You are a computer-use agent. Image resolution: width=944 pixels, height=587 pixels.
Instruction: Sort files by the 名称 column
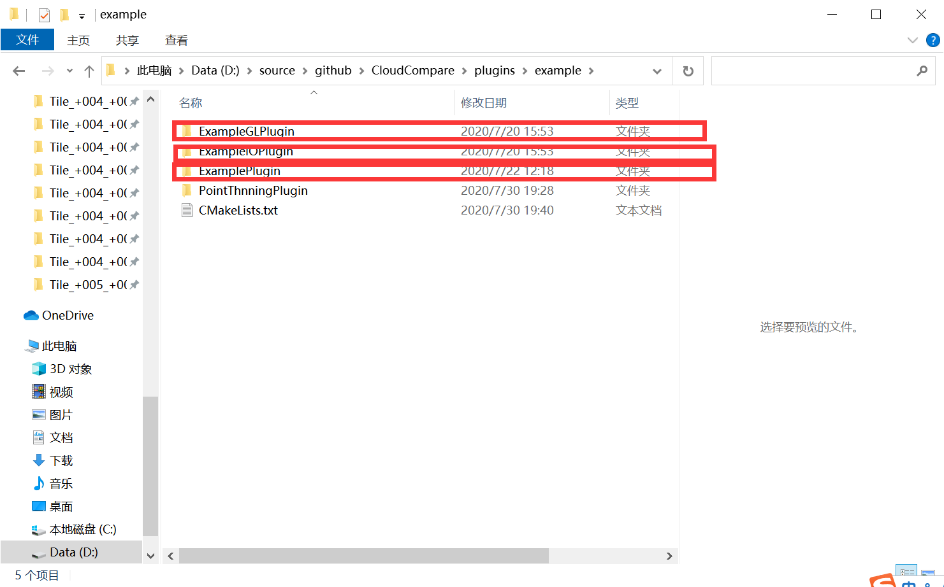tap(190, 102)
